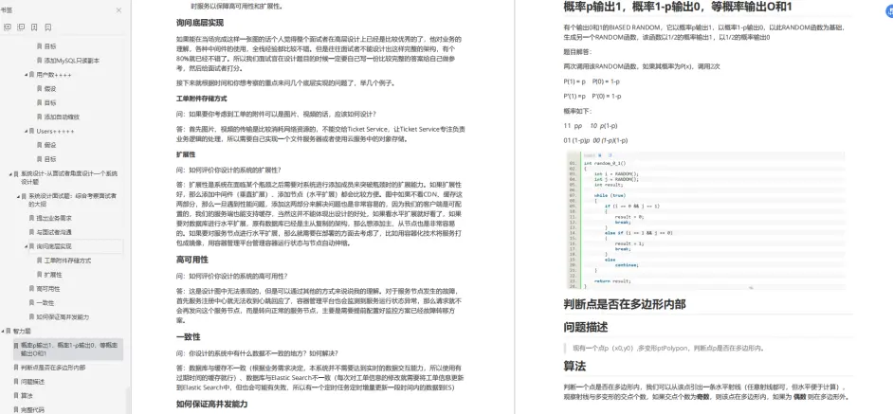Click the return result; code line
The image size is (893, 414).
click(x=612, y=280)
